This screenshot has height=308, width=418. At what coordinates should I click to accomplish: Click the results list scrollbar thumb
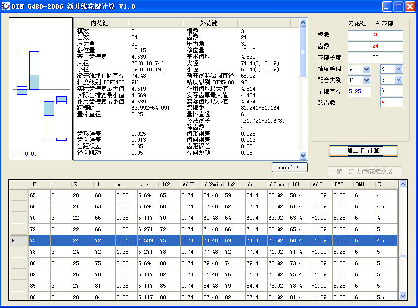(x=303, y=52)
